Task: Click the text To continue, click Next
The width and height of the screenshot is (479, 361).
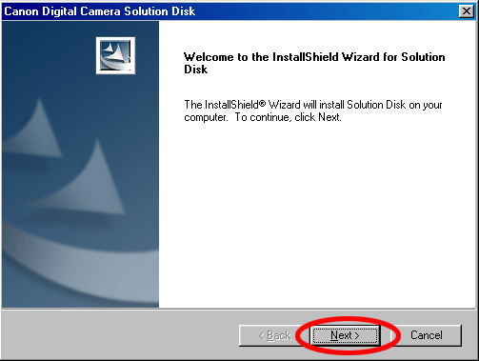Action: coord(289,117)
